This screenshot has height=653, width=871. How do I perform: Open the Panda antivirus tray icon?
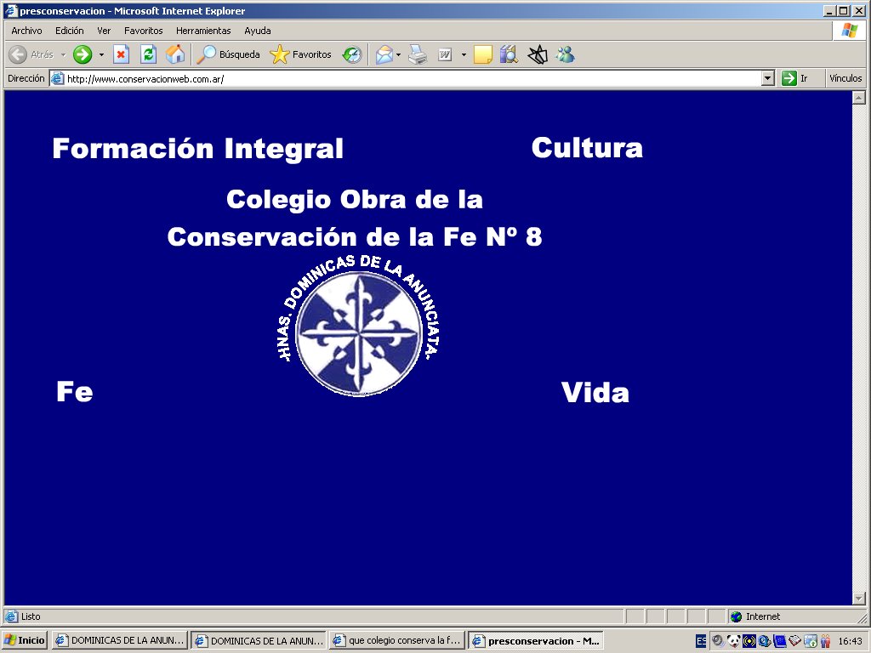(x=733, y=641)
